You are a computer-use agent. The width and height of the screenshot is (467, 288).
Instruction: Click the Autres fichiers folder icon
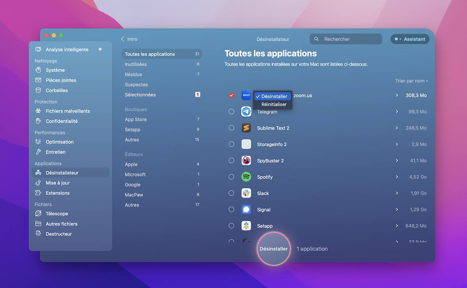(x=38, y=223)
